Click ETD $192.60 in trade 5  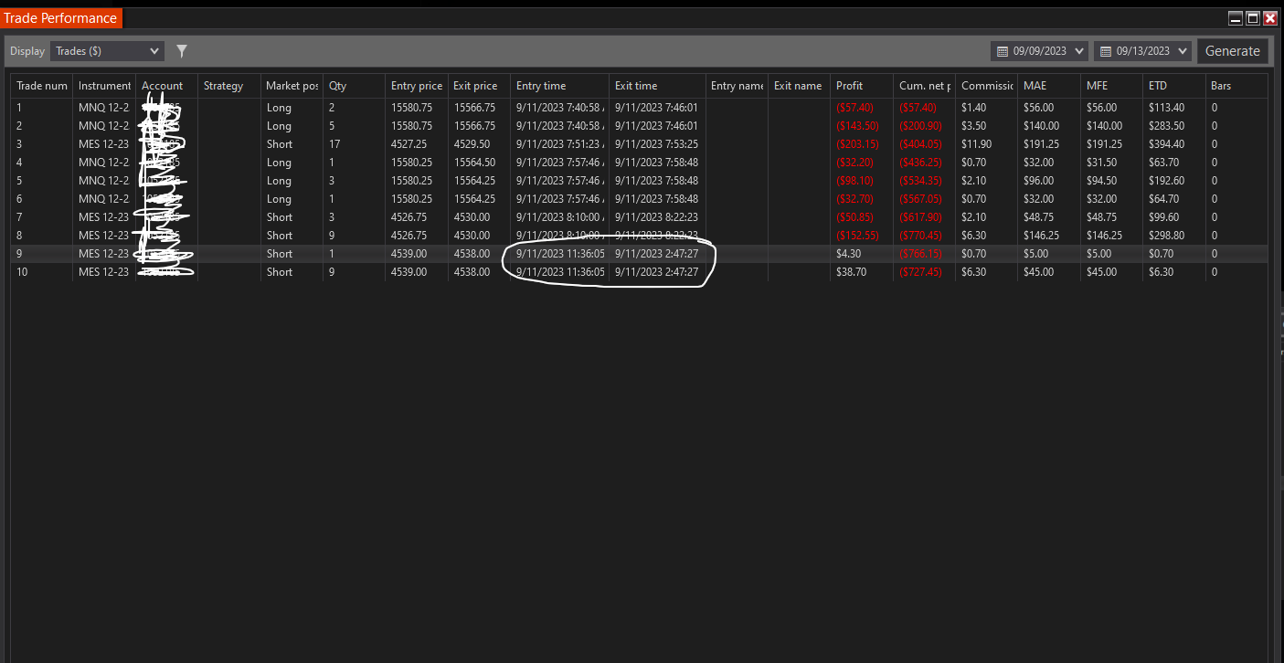pos(1166,181)
